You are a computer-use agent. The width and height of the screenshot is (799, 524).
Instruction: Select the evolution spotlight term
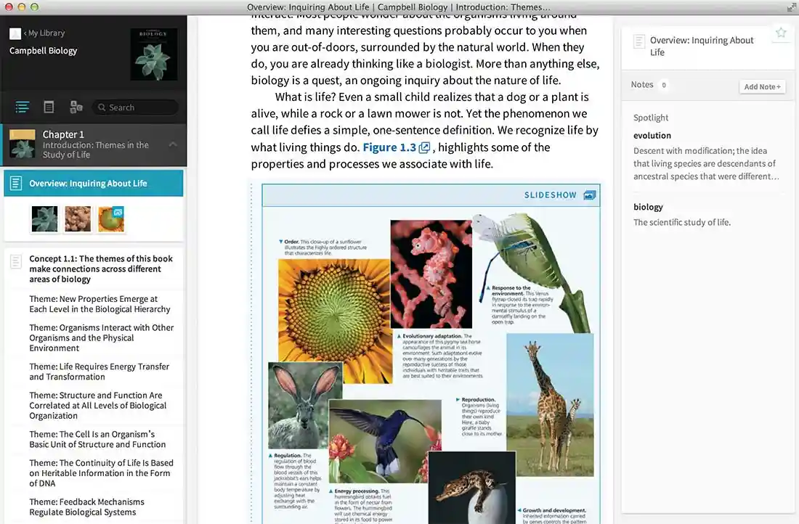tap(652, 136)
